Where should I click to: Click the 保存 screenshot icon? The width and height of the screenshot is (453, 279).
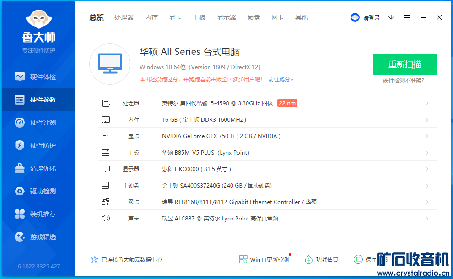(x=358, y=259)
